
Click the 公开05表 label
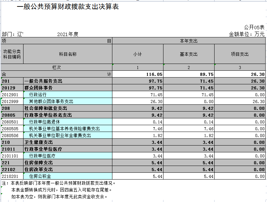coord(254,27)
